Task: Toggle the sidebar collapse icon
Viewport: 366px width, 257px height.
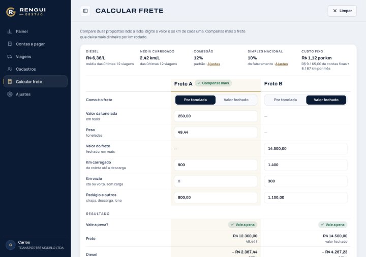Action: (85, 11)
